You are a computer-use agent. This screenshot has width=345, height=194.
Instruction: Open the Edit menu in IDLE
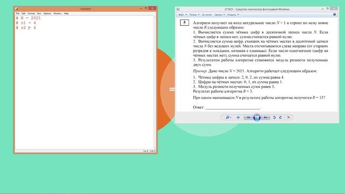pos(24,13)
